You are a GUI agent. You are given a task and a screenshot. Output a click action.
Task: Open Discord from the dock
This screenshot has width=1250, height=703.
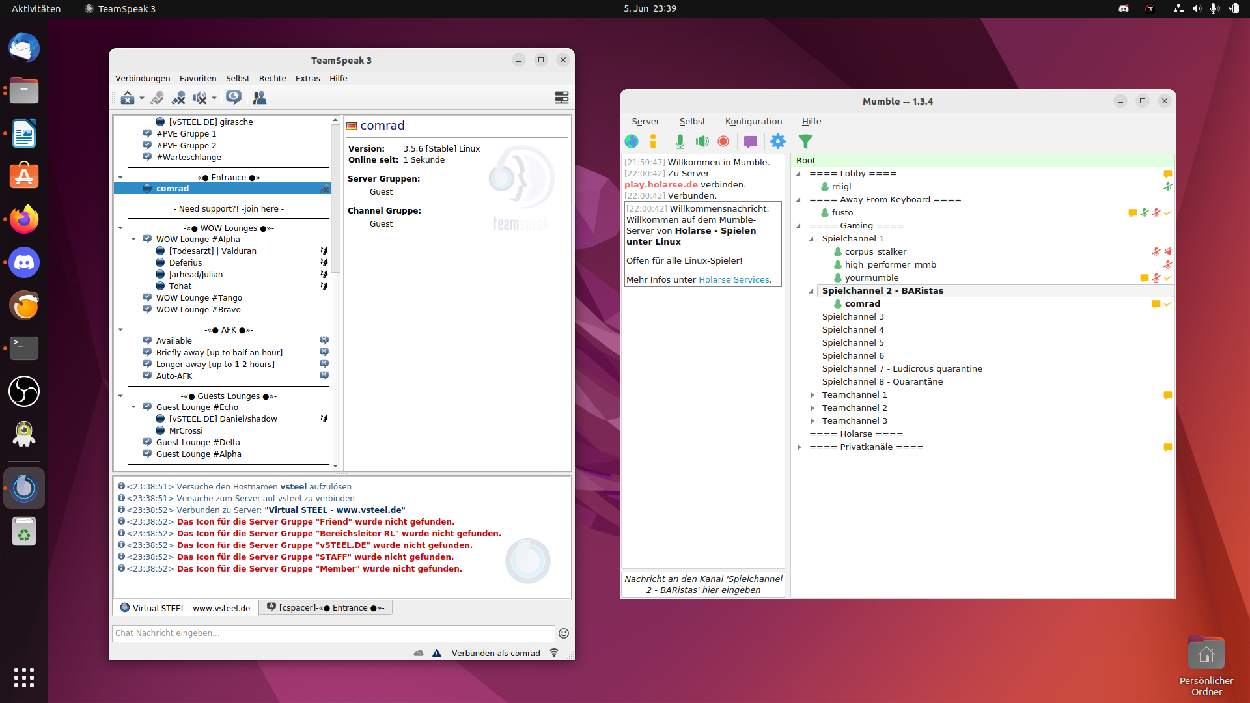[x=24, y=263]
